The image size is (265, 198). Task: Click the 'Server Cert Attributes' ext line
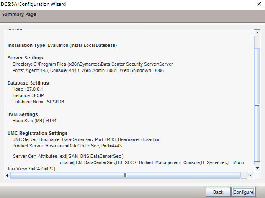coord(68,156)
